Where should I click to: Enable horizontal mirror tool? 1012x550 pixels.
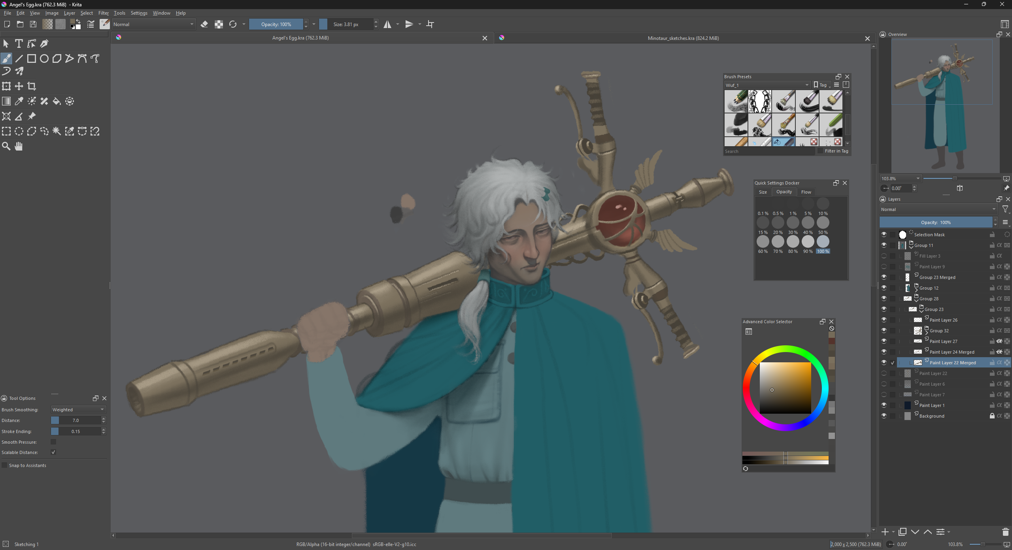point(387,24)
